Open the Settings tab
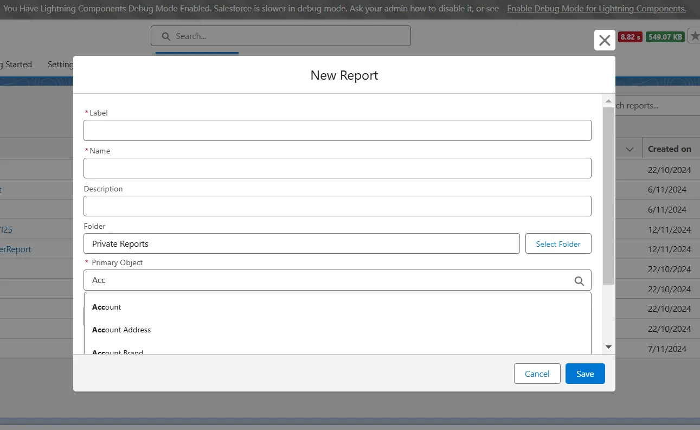This screenshot has height=430, width=700. coord(60,65)
